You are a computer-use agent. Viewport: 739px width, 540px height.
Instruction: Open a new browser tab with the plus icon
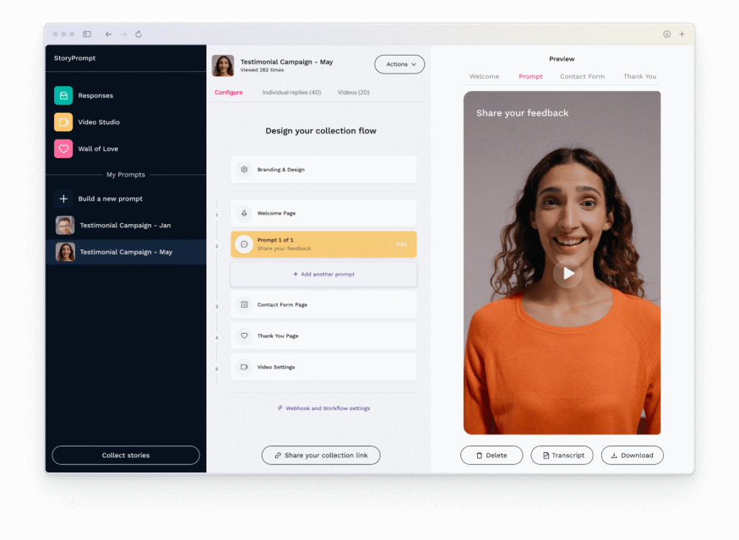coord(681,34)
